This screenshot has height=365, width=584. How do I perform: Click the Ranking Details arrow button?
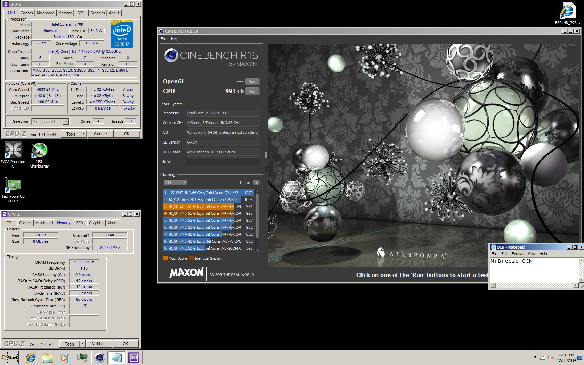(x=257, y=182)
